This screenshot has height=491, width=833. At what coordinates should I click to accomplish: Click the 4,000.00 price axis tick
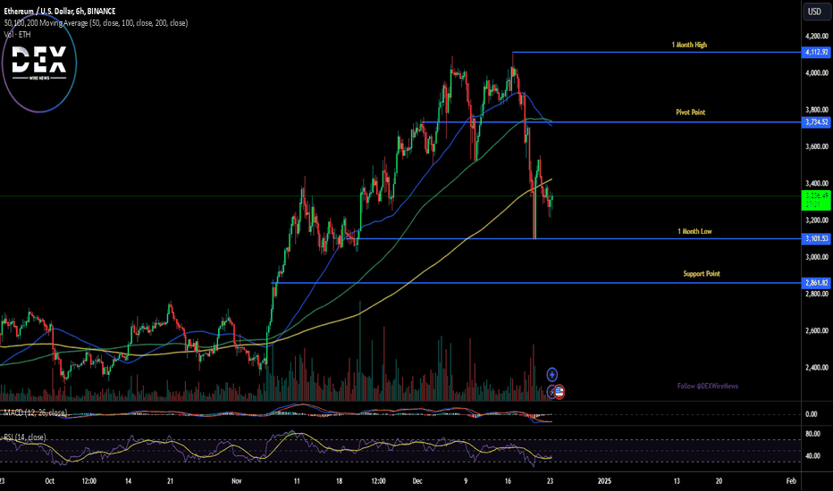tap(817, 73)
